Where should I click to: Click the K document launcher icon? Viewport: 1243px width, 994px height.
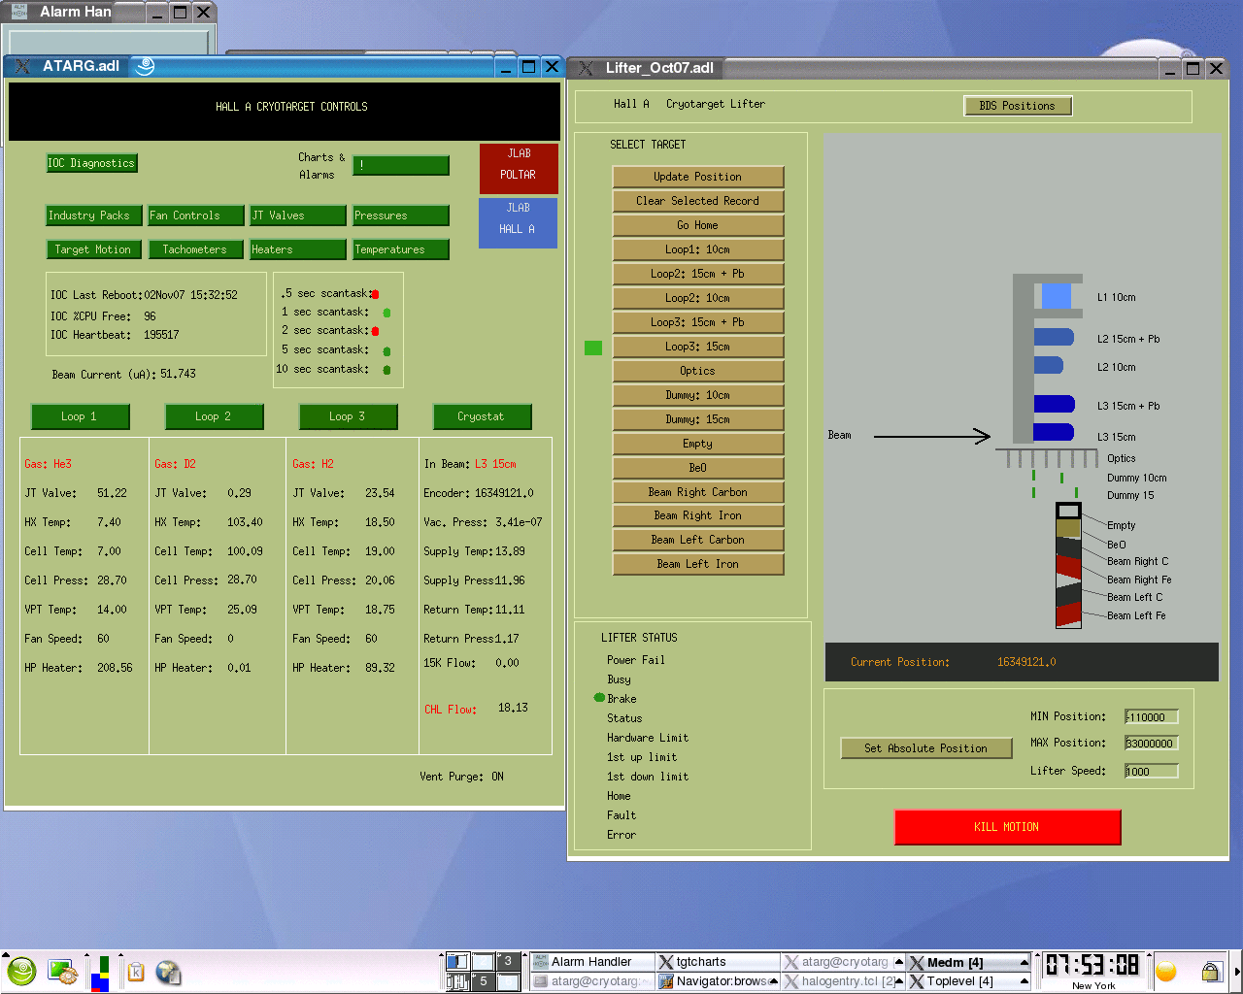coord(136,972)
